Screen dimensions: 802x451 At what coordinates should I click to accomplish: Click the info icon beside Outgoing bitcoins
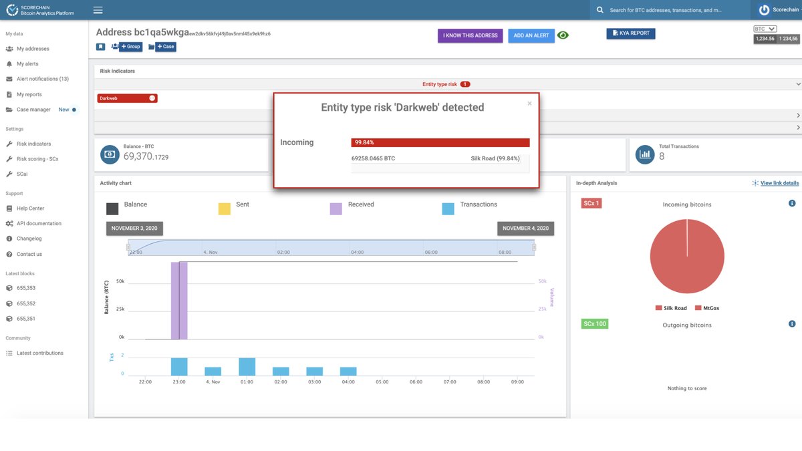[792, 324]
